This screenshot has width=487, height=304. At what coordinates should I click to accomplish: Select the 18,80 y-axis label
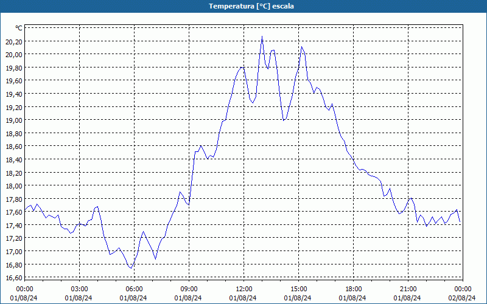(x=14, y=133)
